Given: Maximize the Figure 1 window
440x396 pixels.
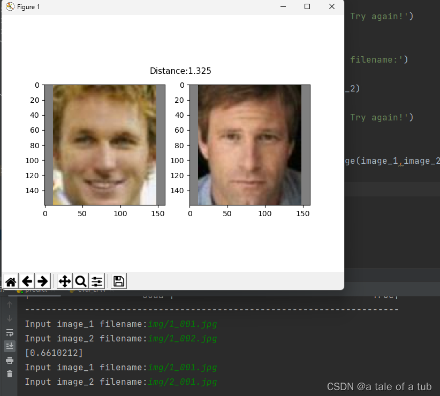Looking at the screenshot, I should [307, 6].
